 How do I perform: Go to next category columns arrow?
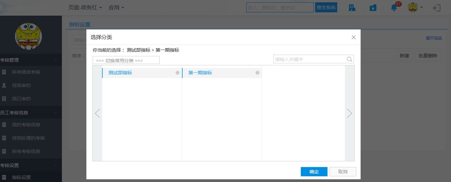click(x=349, y=113)
